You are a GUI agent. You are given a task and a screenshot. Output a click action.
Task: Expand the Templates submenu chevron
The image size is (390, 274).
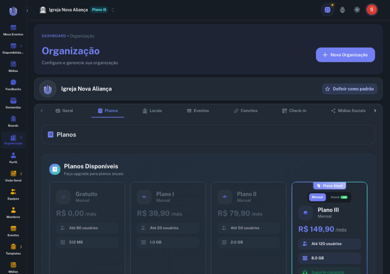pyautogui.click(x=21, y=247)
